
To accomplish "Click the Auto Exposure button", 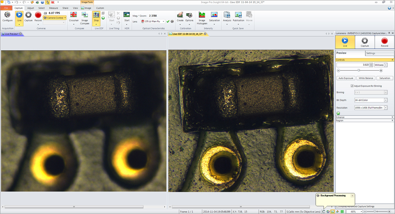I will point(346,78).
